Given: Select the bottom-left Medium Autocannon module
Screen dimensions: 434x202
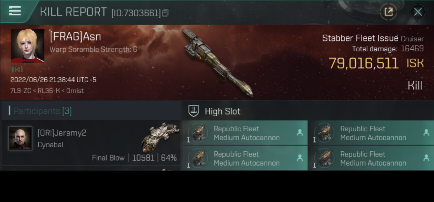Looking at the screenshot, I should 246,159.
